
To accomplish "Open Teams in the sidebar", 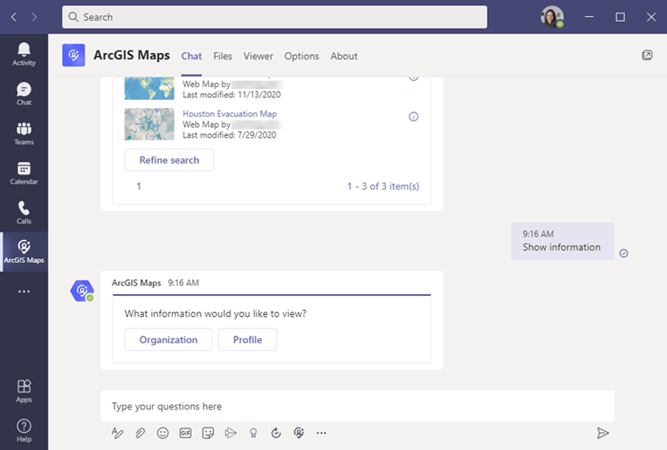I will (23, 133).
